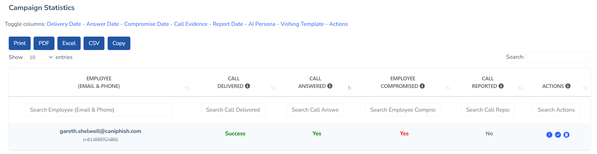This screenshot has width=597, height=154.
Task: Click the exclamation action icon for gareth.shelwell
Action: click(549, 135)
